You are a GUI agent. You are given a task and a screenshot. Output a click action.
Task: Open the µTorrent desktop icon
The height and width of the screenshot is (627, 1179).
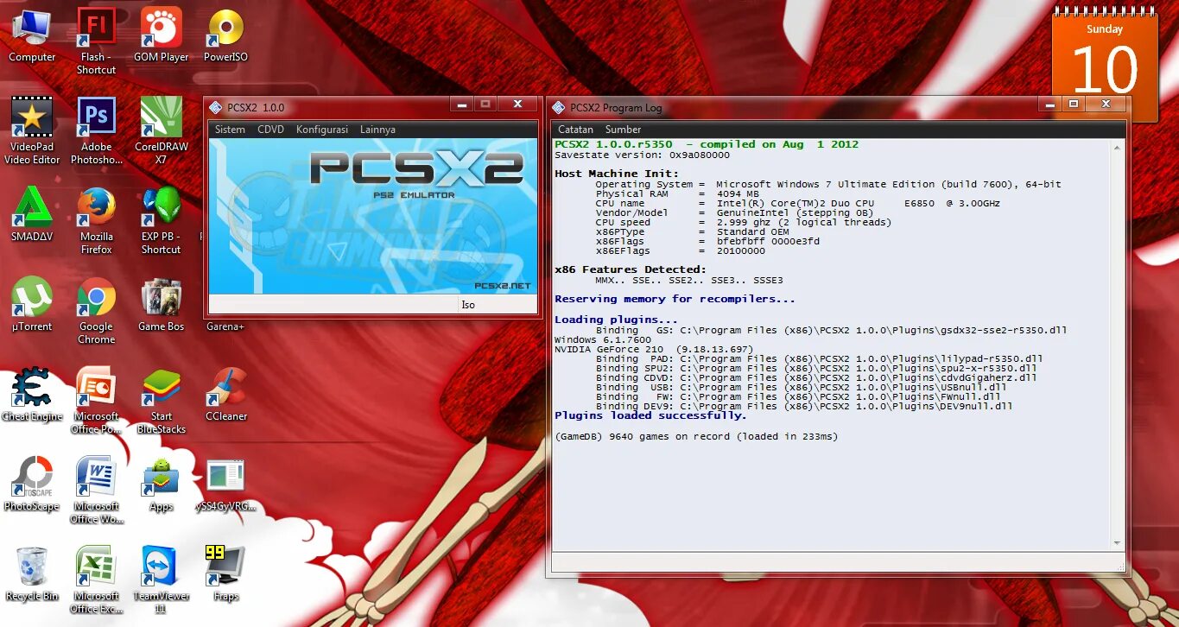[x=32, y=297]
